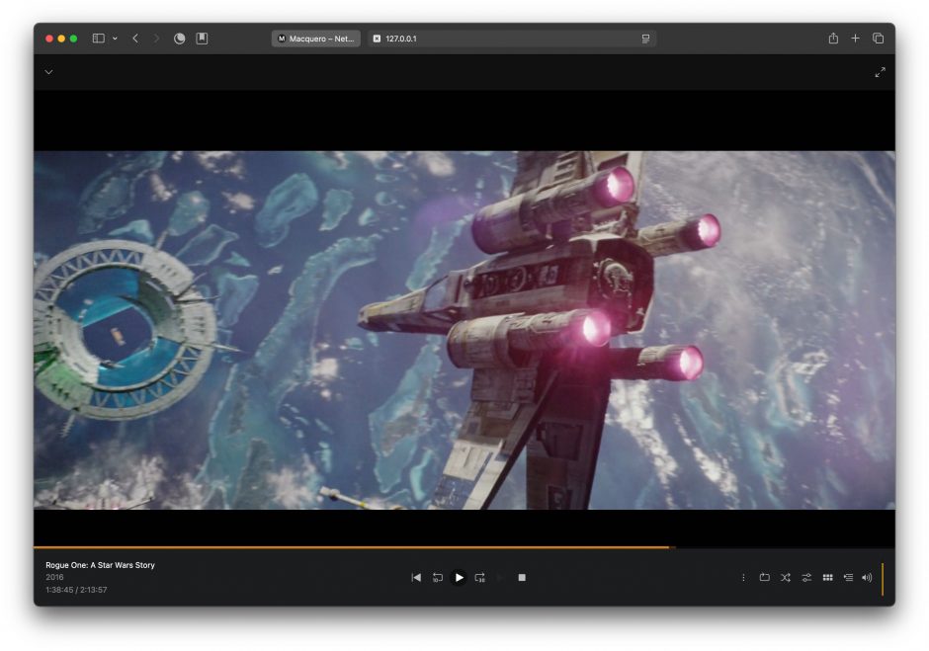Show the playlist queue
Viewport: 929px width, 651px height.
click(x=848, y=578)
